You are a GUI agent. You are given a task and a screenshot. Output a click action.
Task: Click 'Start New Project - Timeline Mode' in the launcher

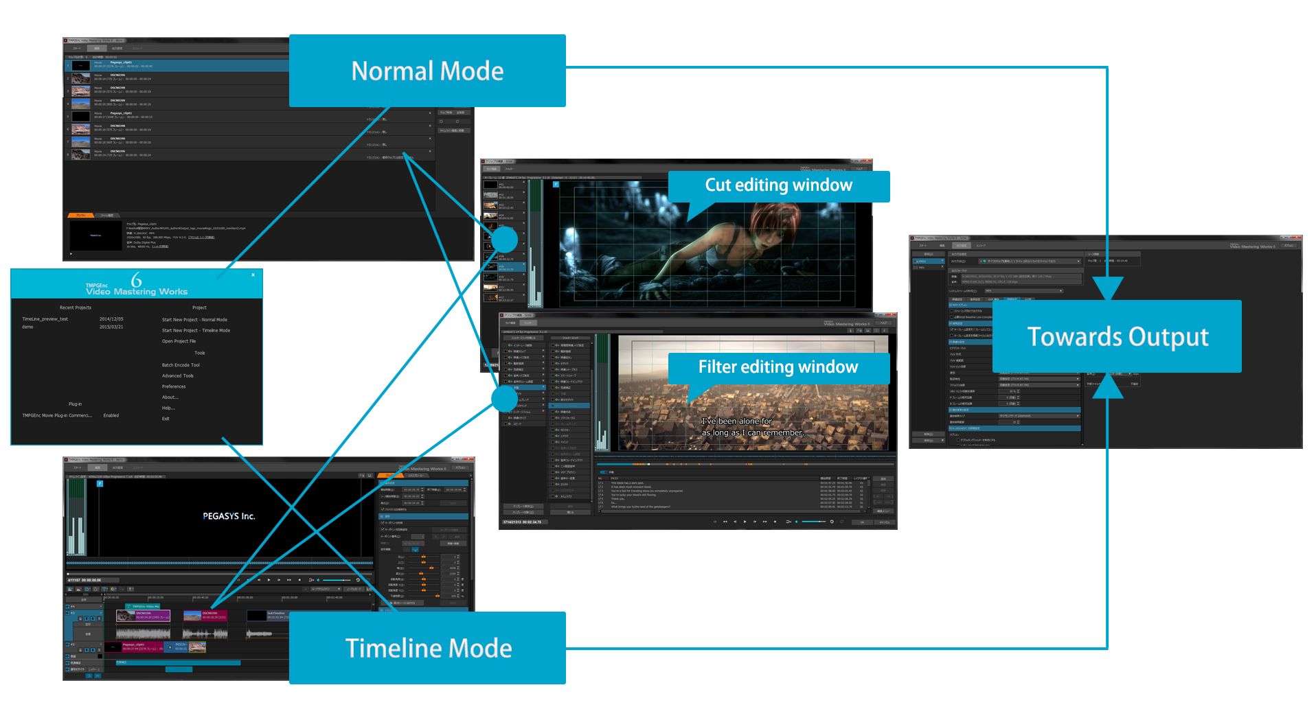point(196,331)
